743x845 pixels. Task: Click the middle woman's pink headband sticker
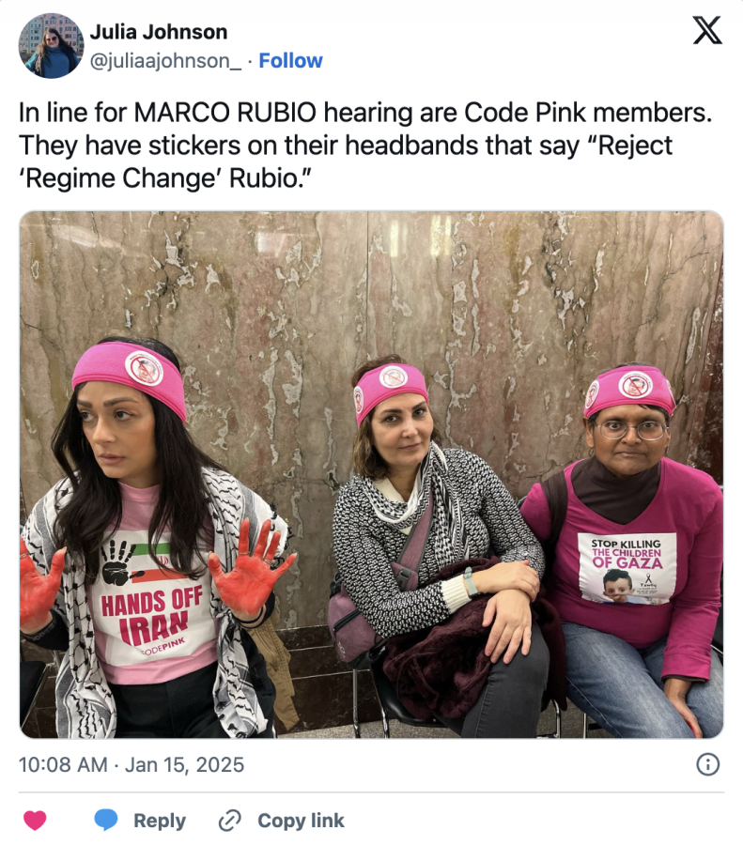[x=393, y=376]
